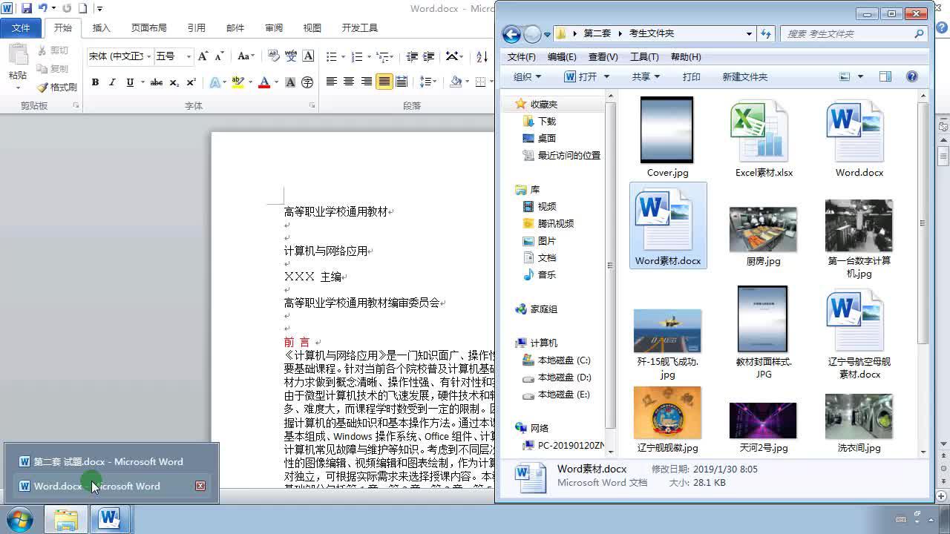Viewport: 950px width, 534px height.
Task: Toggle Superscript formatting
Action: [191, 82]
